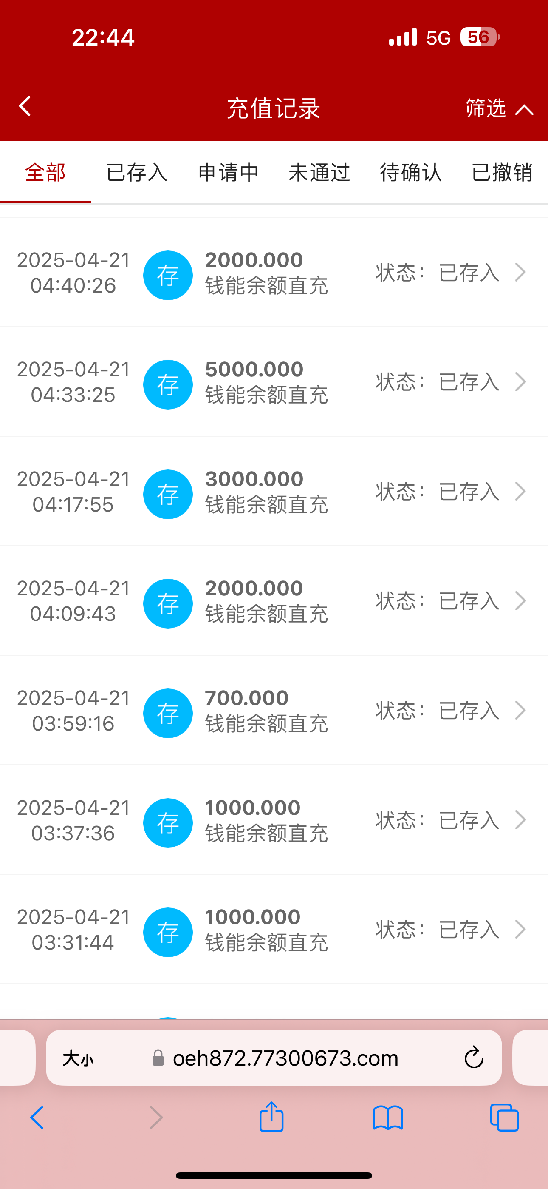The image size is (548, 1189).
Task: Switch to the 已存入 tab
Action: click(136, 173)
